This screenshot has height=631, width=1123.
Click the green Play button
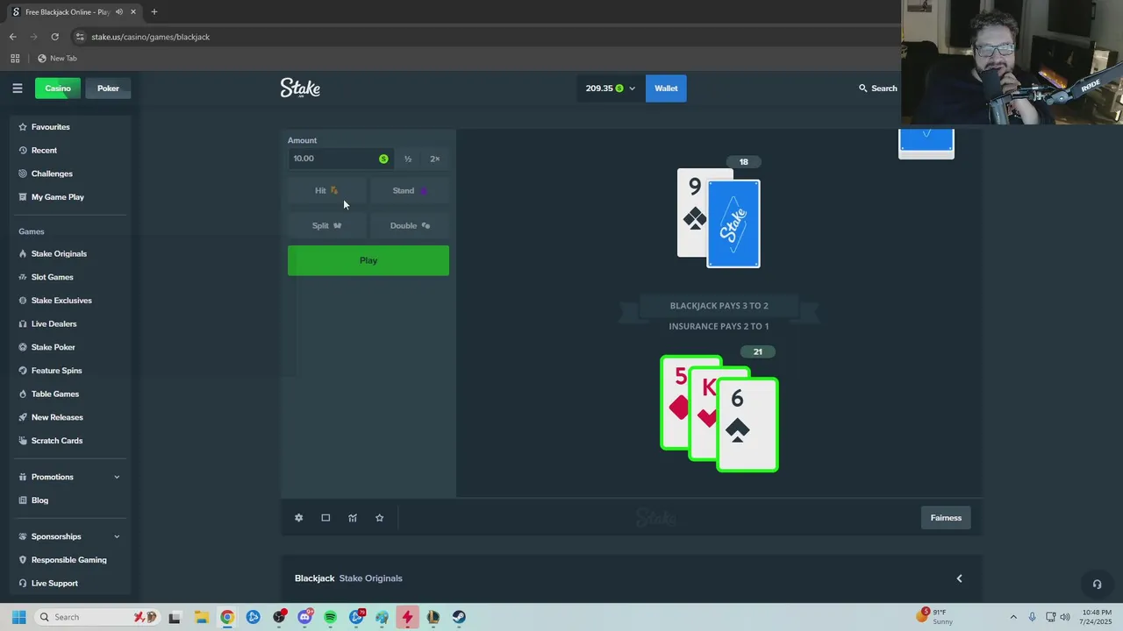(368, 260)
